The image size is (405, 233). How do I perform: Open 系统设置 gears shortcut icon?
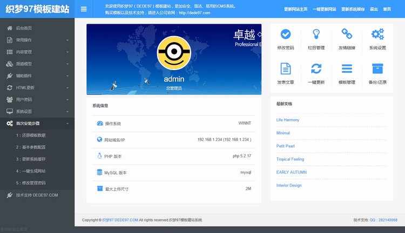coord(377,34)
